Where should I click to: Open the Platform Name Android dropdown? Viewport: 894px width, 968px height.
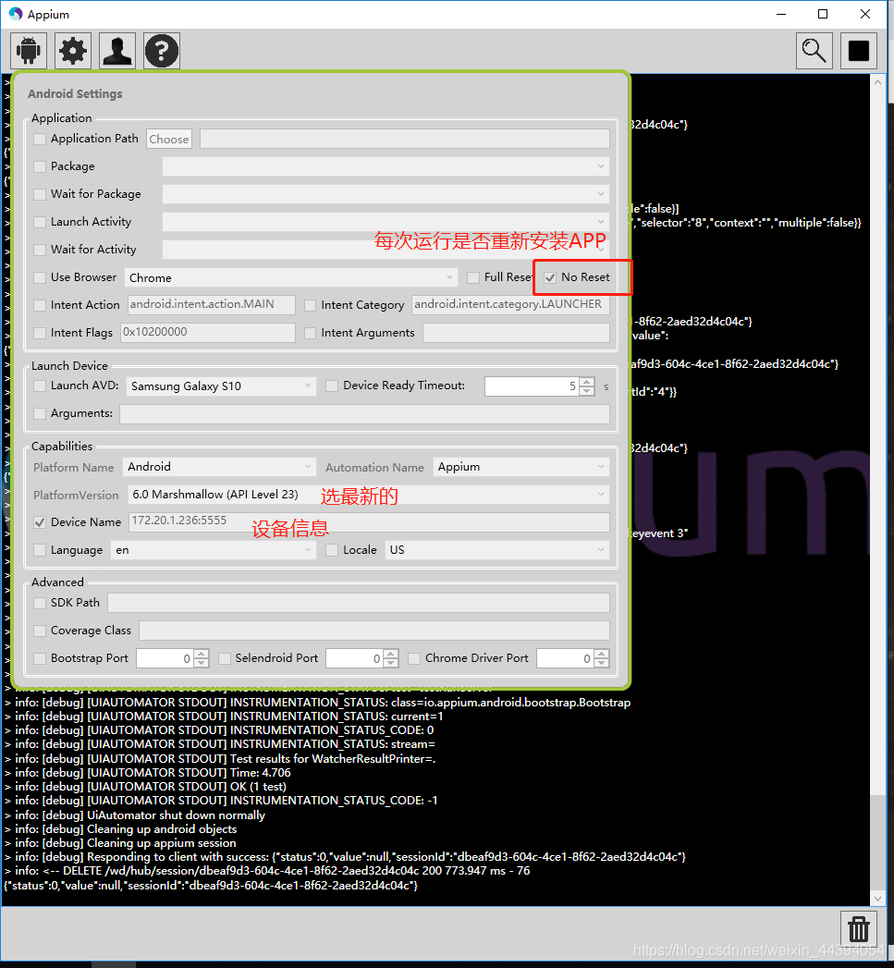coord(219,467)
